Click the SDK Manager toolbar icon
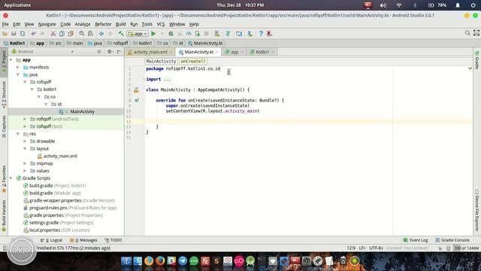 click(250, 33)
